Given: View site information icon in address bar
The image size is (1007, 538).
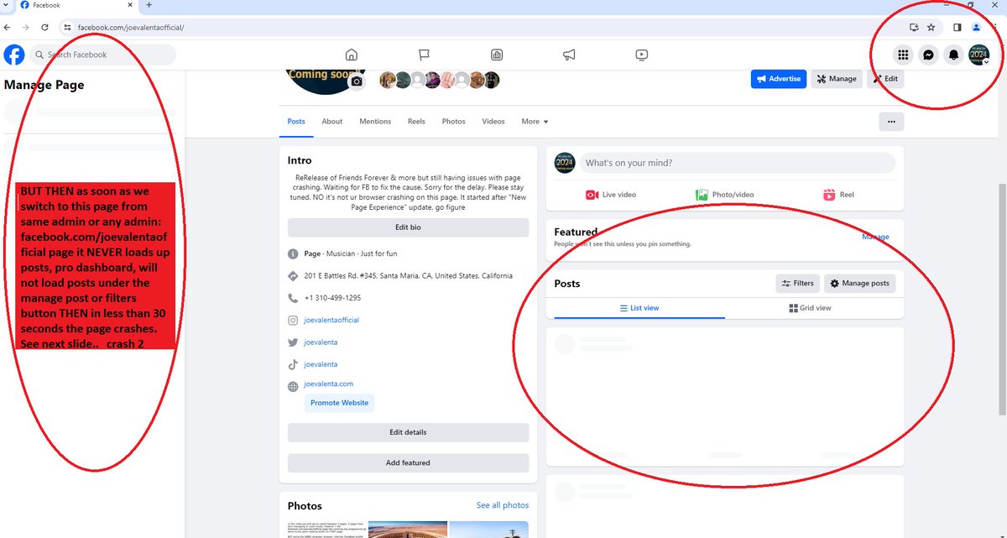Looking at the screenshot, I should (68, 27).
